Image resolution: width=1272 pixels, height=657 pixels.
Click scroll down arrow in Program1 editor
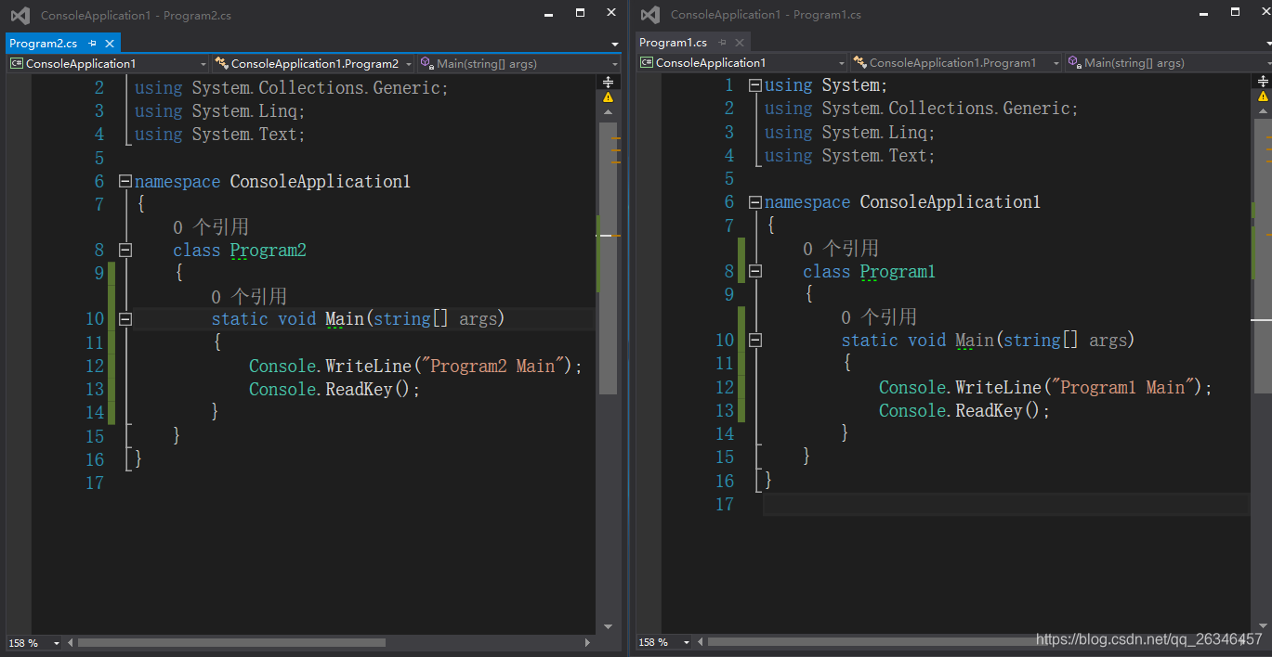(x=1263, y=627)
